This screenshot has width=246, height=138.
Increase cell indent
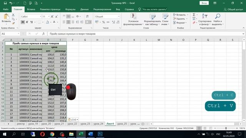(81, 22)
